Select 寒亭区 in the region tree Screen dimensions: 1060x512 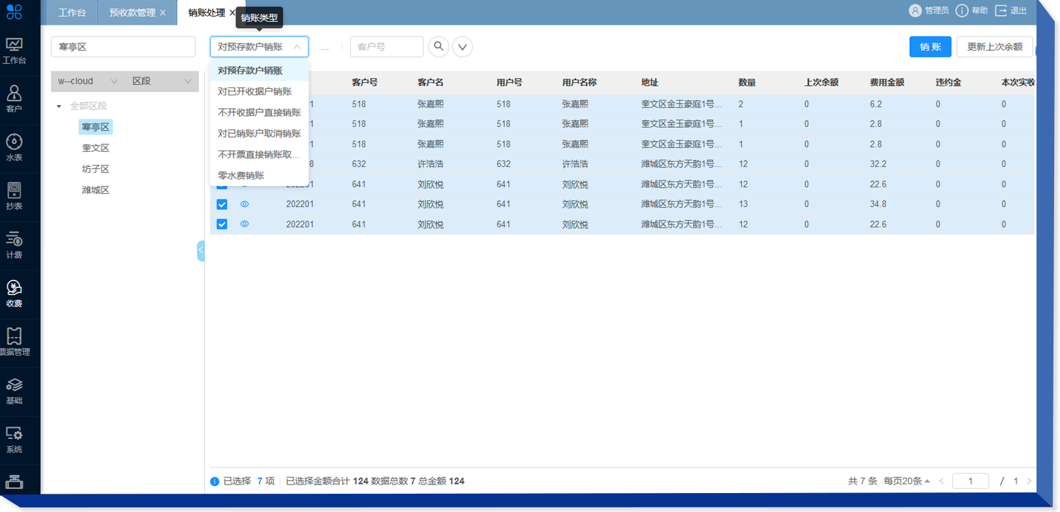click(x=95, y=127)
